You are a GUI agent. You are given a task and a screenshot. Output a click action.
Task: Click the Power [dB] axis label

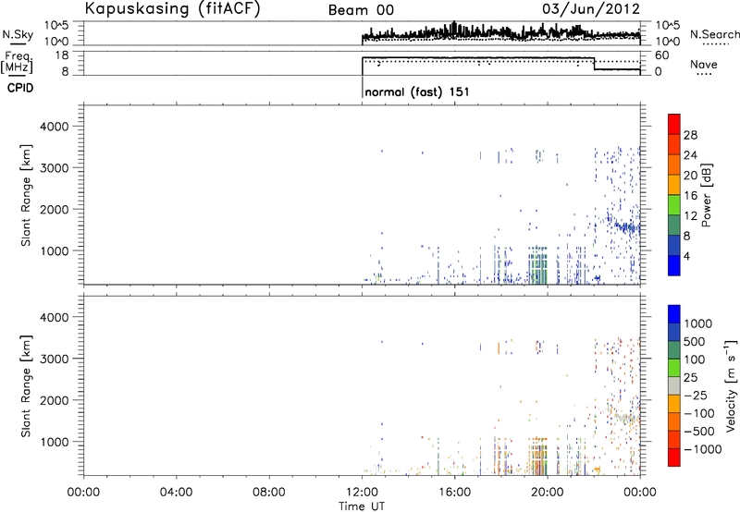coord(706,195)
